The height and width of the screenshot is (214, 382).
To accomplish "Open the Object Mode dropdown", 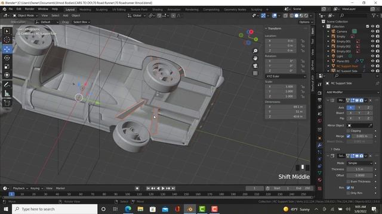I will pyautogui.click(x=25, y=15).
